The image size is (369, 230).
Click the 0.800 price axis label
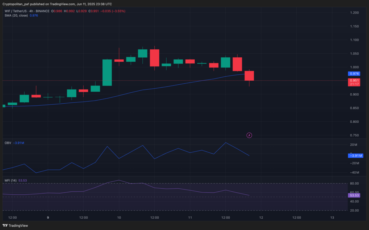[x=355, y=122]
